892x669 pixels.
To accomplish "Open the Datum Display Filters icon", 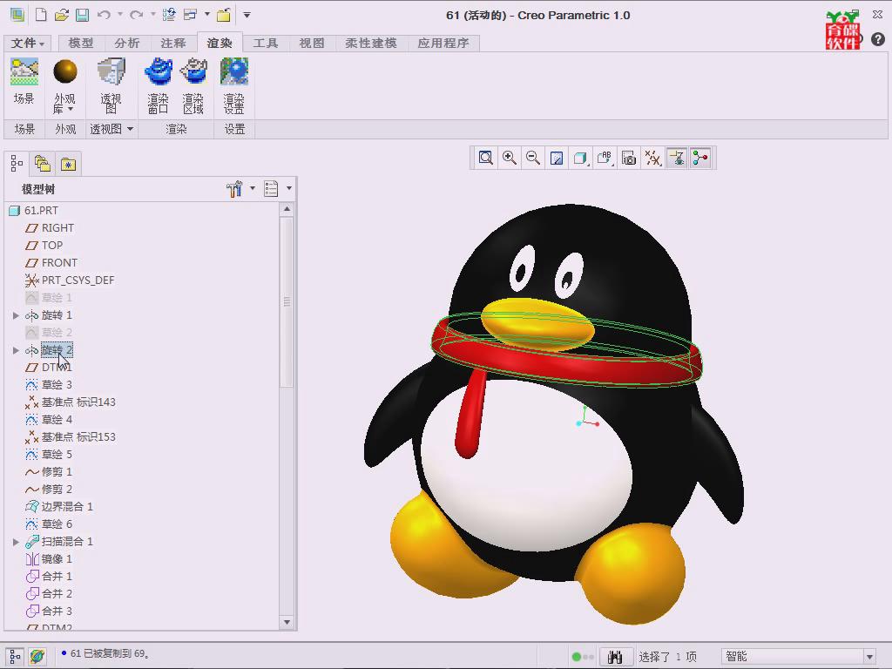I will pyautogui.click(x=652, y=159).
